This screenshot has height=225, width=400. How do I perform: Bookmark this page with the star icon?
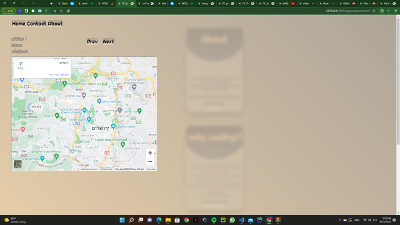[x=54, y=11]
